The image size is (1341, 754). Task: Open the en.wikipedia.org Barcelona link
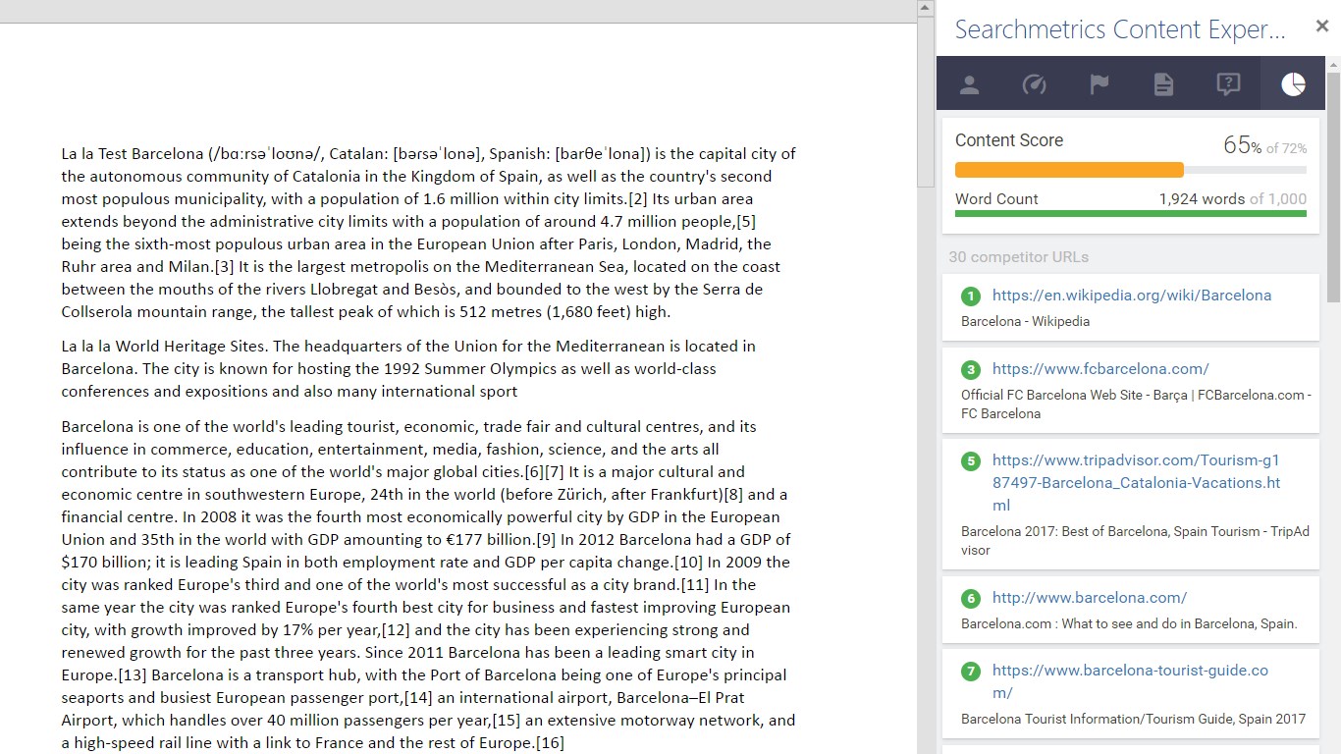coord(1132,296)
